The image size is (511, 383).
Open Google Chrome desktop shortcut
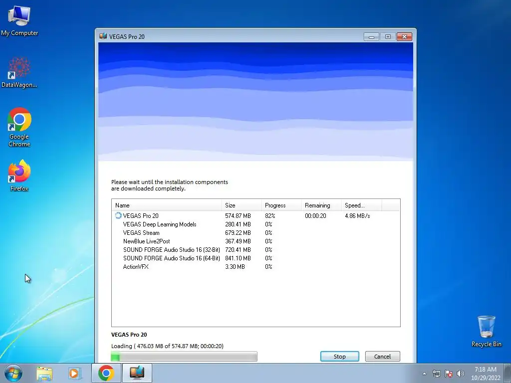tap(19, 127)
